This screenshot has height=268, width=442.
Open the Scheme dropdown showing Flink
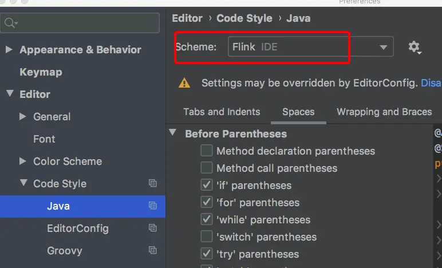[x=310, y=47]
